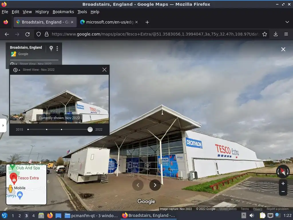The height and width of the screenshot is (220, 293).
Task: Select the third timeline point on slider
Action: (62, 129)
